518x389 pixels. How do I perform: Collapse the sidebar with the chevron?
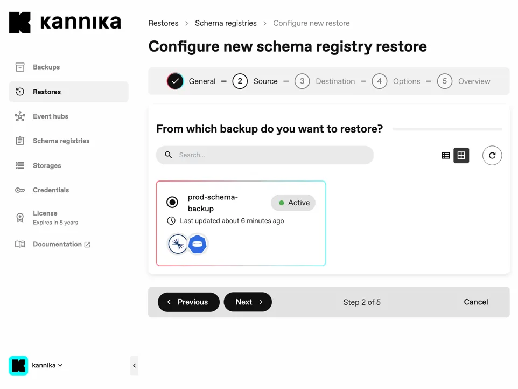click(134, 365)
